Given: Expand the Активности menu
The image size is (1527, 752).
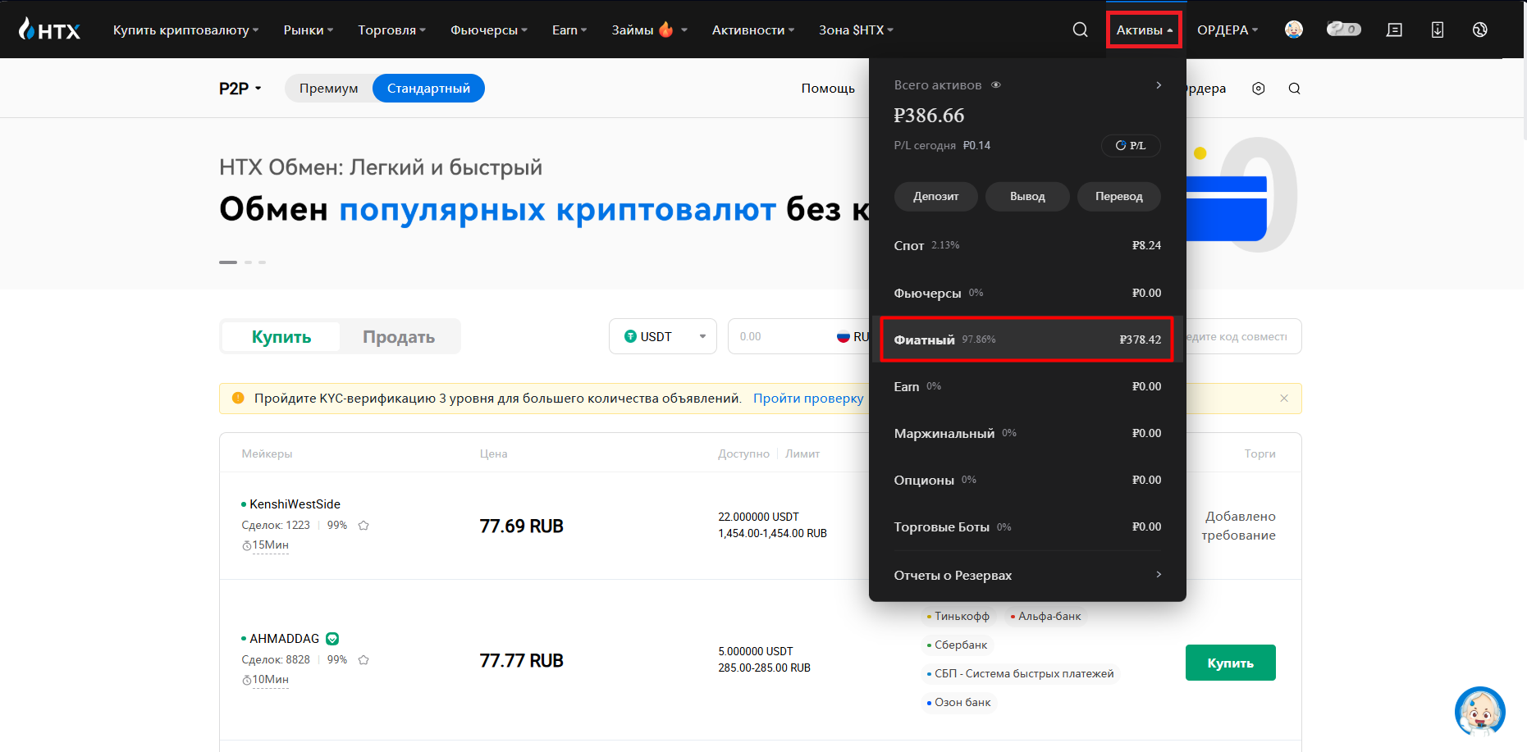Looking at the screenshot, I should tap(753, 30).
